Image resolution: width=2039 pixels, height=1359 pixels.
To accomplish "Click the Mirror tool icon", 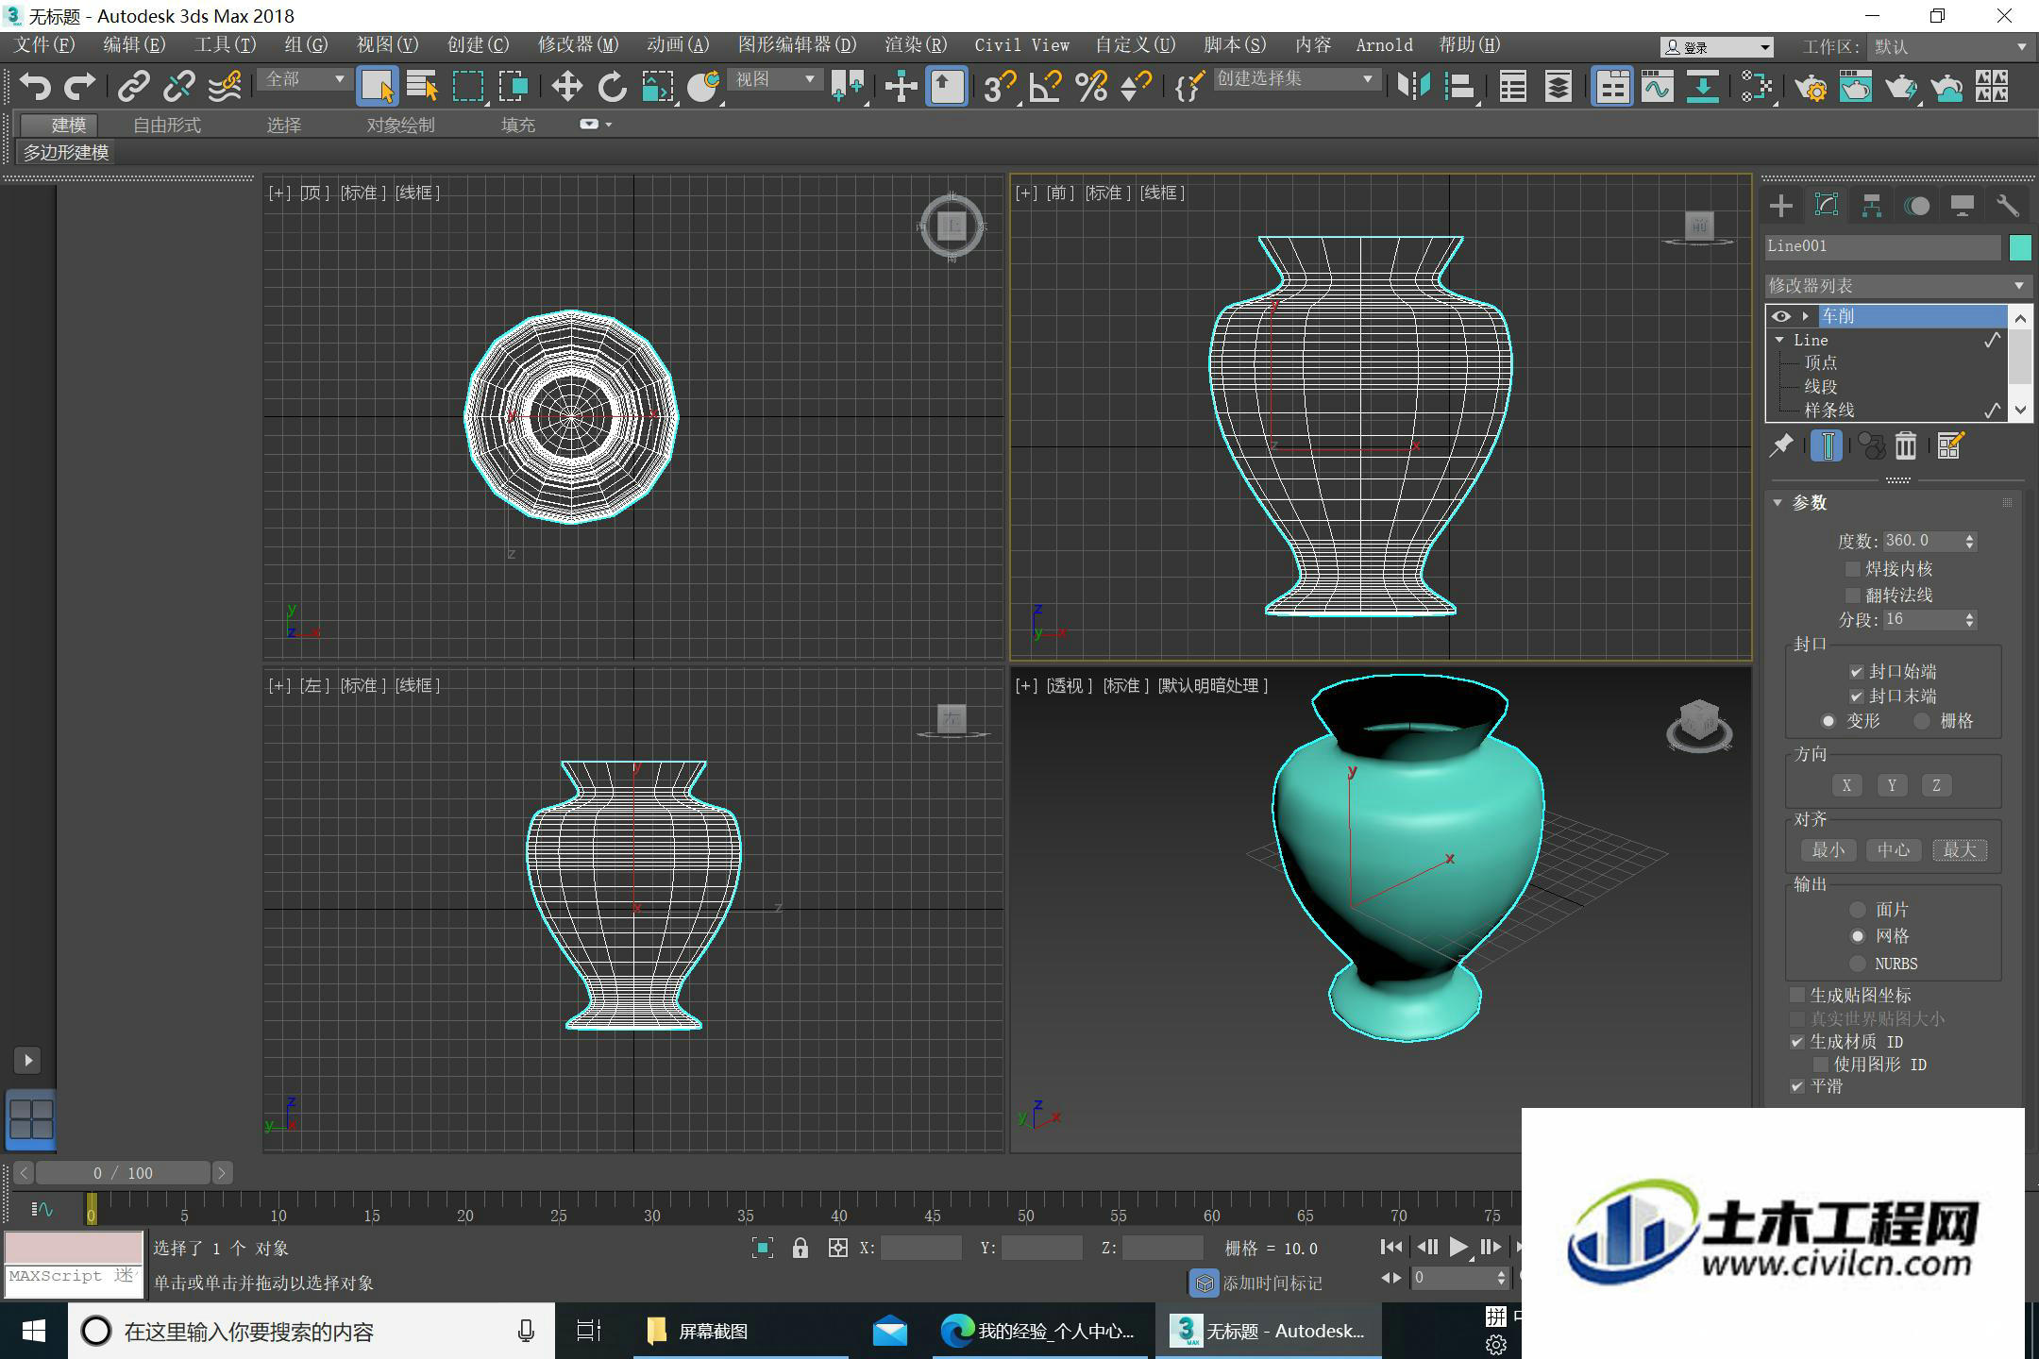I will point(1413,87).
